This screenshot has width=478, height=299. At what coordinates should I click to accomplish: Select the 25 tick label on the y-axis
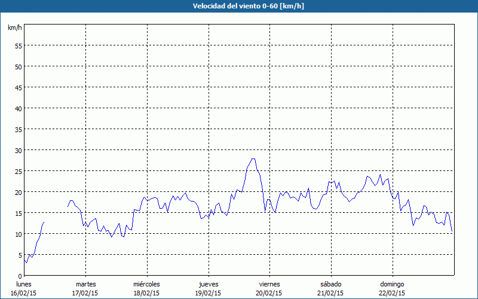18,171
